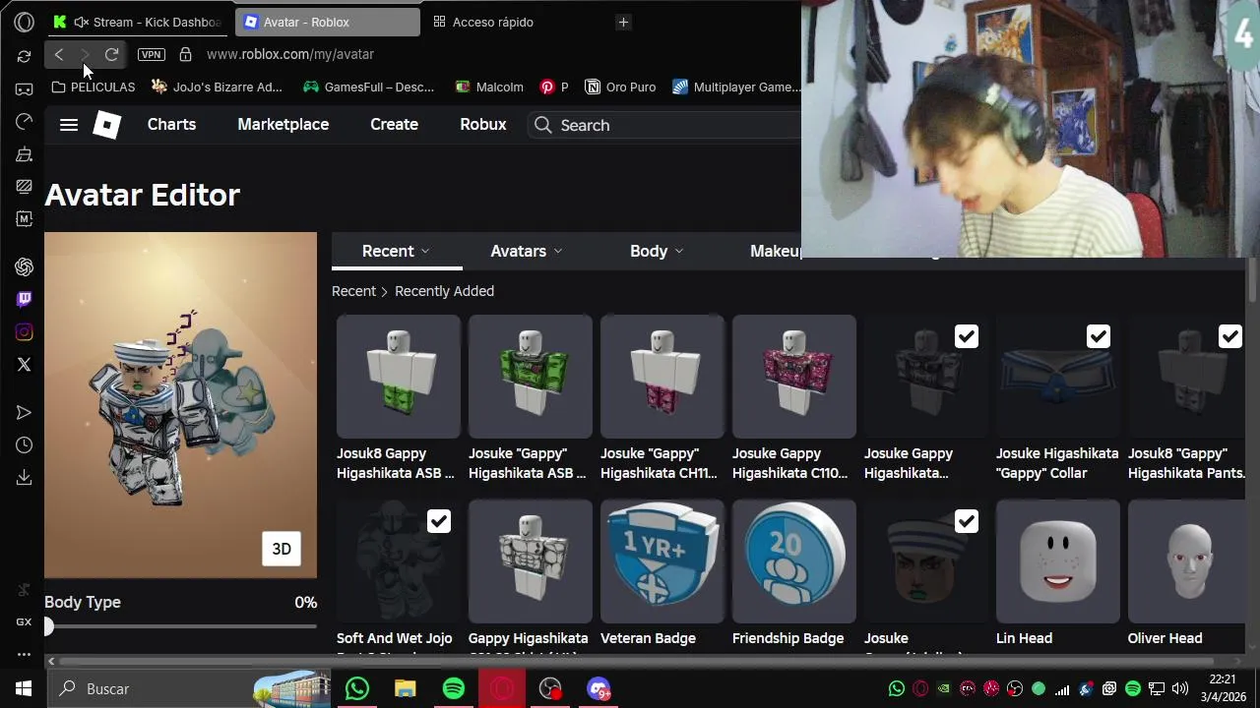Screen dimensions: 1260x708
Task: Open X (Twitter) panel in the sidebar
Action: pos(25,365)
